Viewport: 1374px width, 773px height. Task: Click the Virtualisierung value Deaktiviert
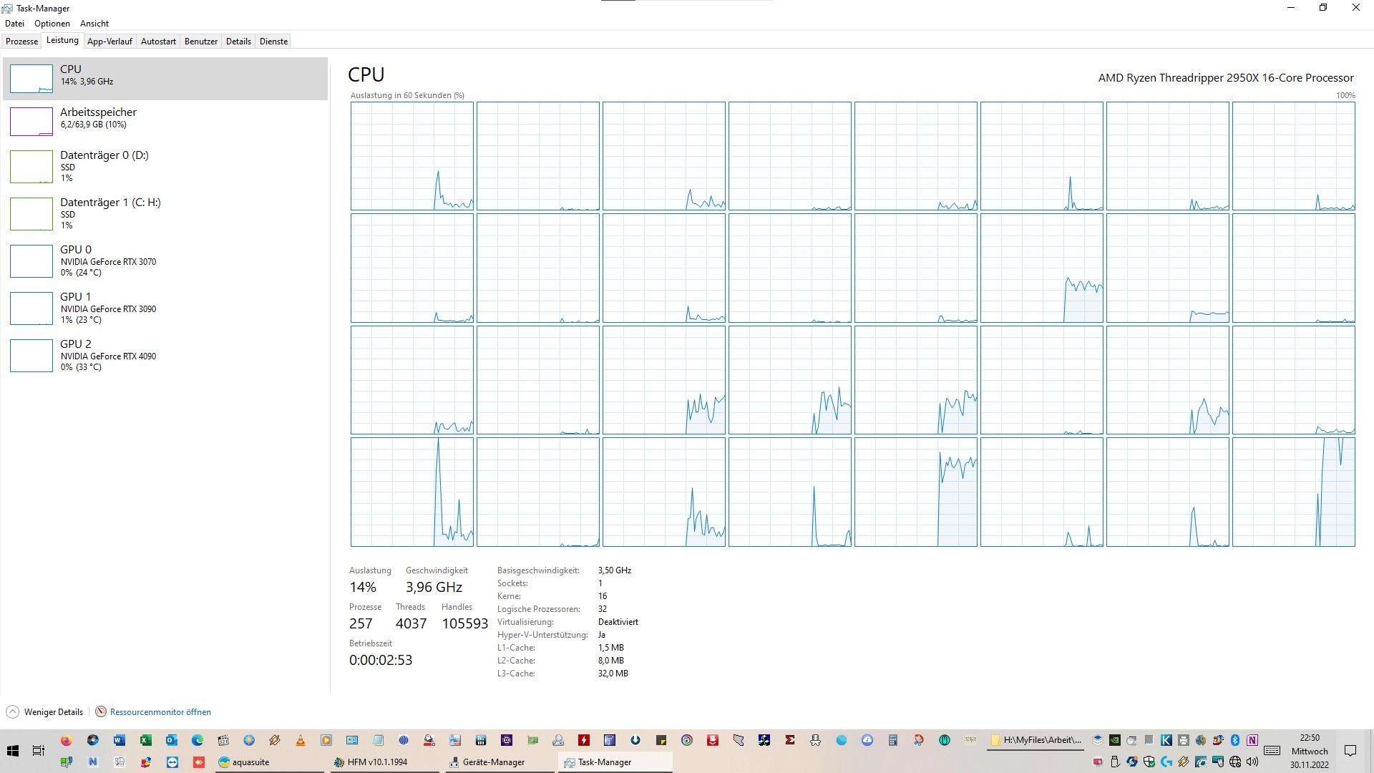(618, 622)
